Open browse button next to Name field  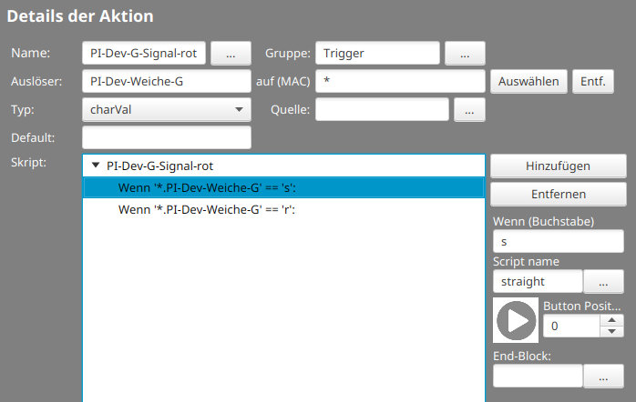click(x=231, y=54)
